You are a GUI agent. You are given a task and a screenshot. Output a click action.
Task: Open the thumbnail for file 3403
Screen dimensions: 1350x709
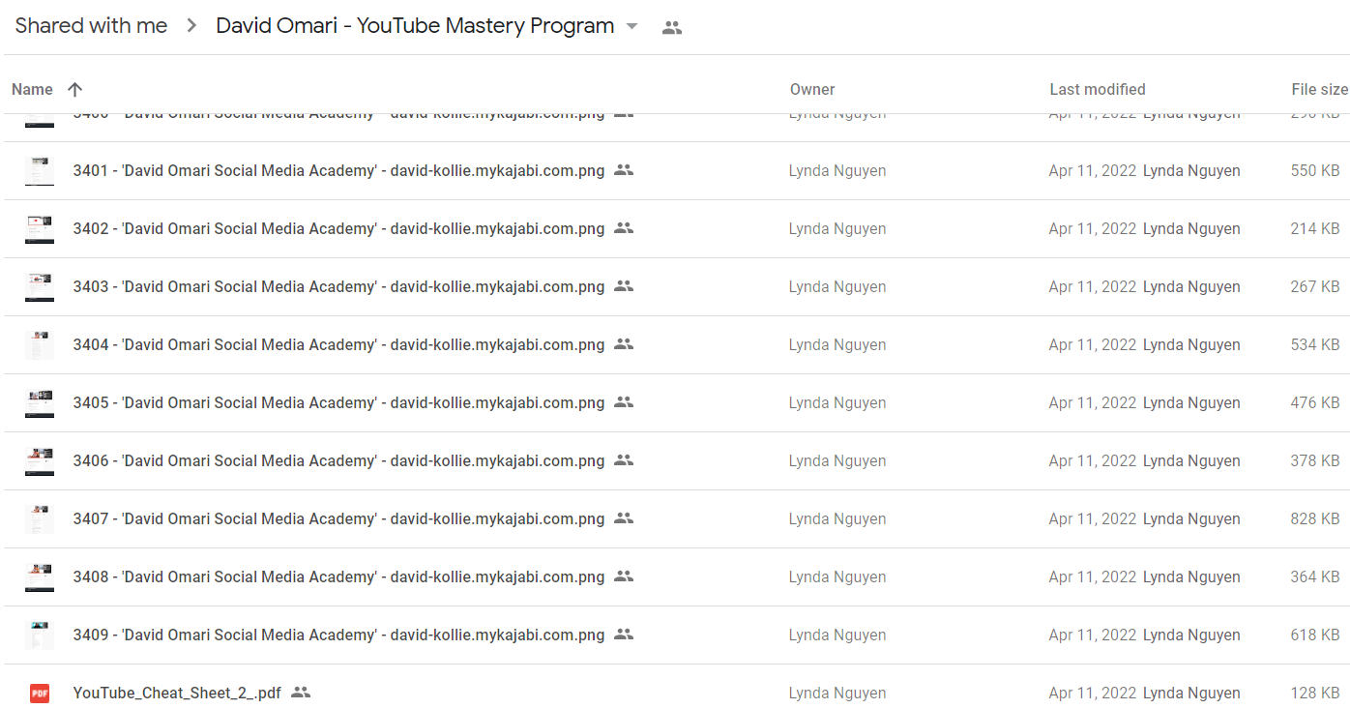click(x=40, y=287)
